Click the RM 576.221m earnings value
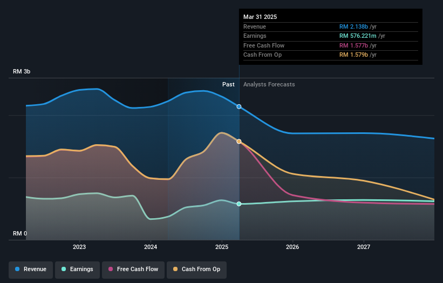 pos(358,36)
